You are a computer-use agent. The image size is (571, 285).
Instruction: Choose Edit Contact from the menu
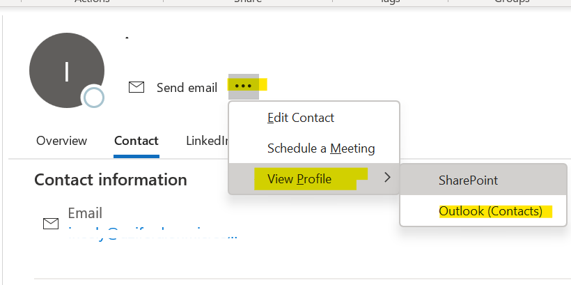coord(301,118)
